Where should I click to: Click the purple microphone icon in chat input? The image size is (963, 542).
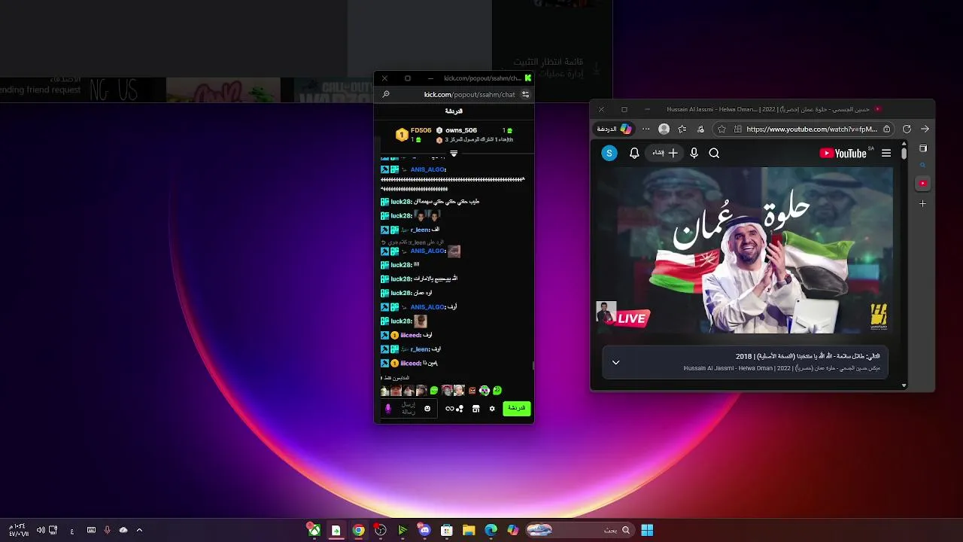pos(388,409)
